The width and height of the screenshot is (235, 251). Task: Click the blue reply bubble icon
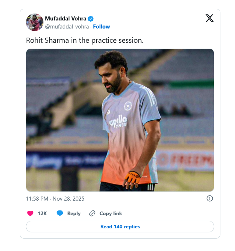pyautogui.click(x=60, y=213)
